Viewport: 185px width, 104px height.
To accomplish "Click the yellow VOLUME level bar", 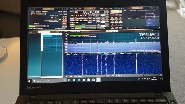I will [x=86, y=28].
